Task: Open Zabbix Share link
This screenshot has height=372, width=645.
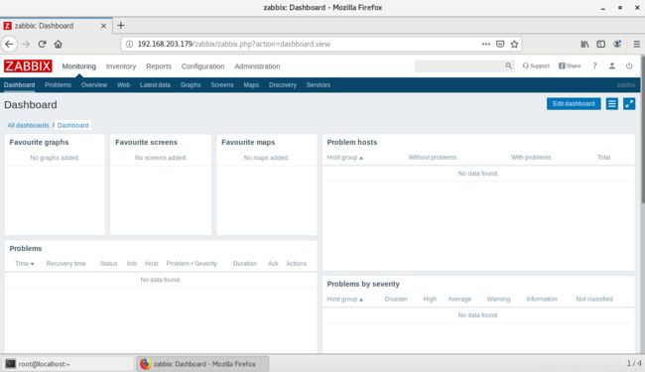Action: pos(570,65)
